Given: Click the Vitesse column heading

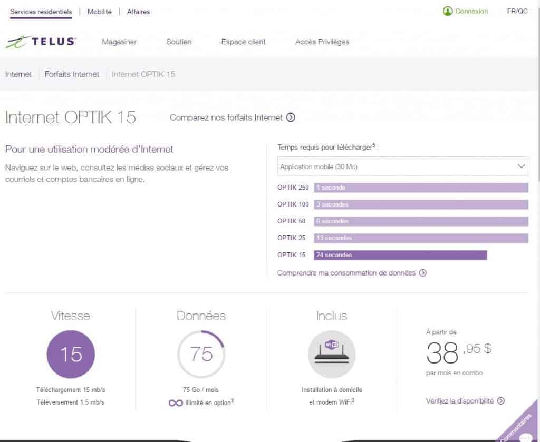Looking at the screenshot, I should (x=71, y=316).
